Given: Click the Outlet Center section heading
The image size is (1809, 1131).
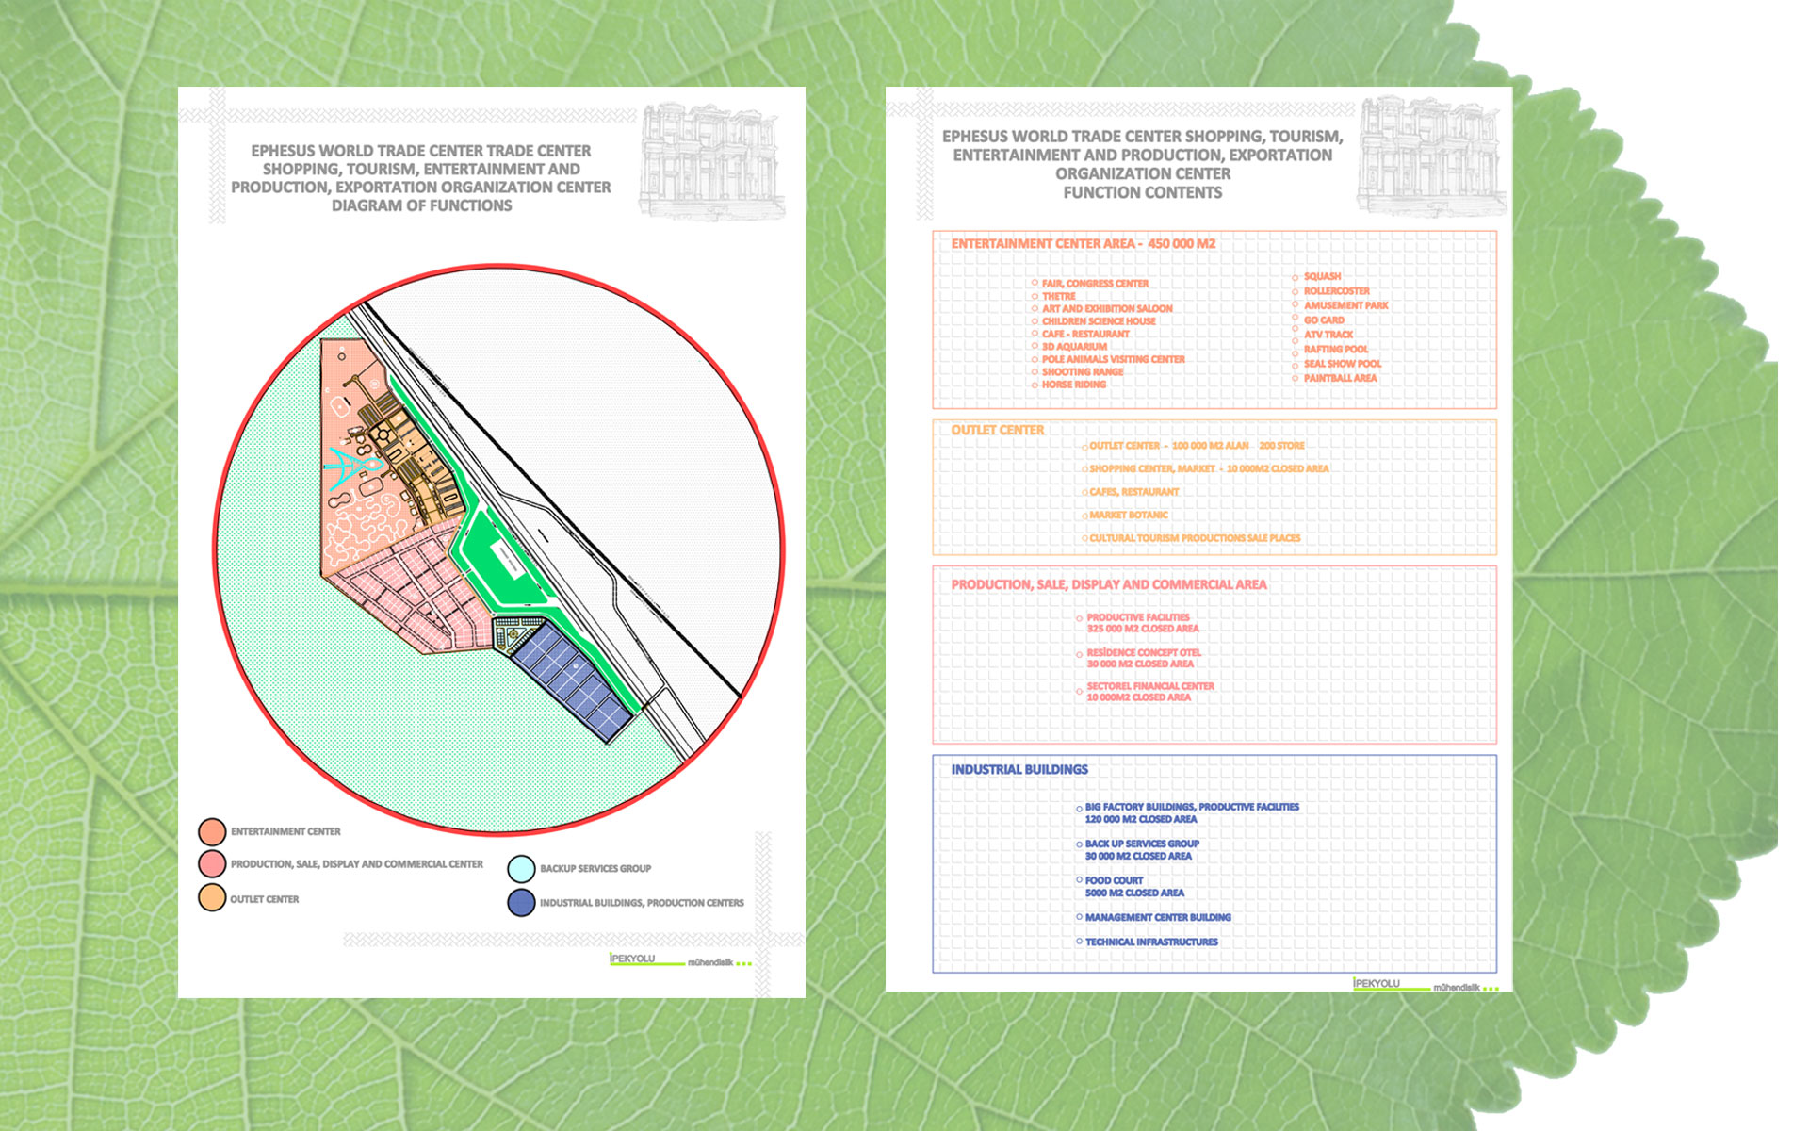Looking at the screenshot, I should [997, 430].
